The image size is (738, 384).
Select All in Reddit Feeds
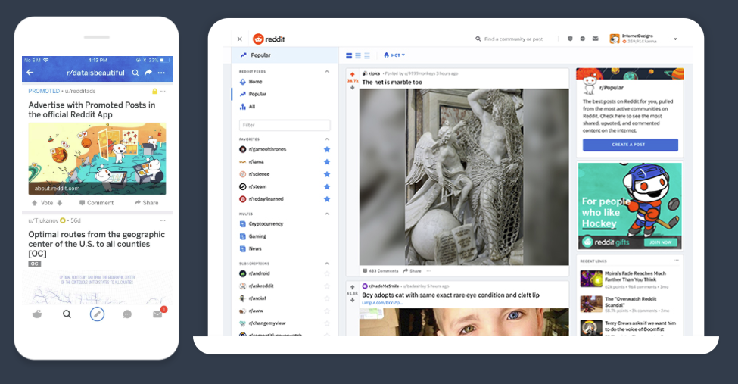tap(247, 107)
